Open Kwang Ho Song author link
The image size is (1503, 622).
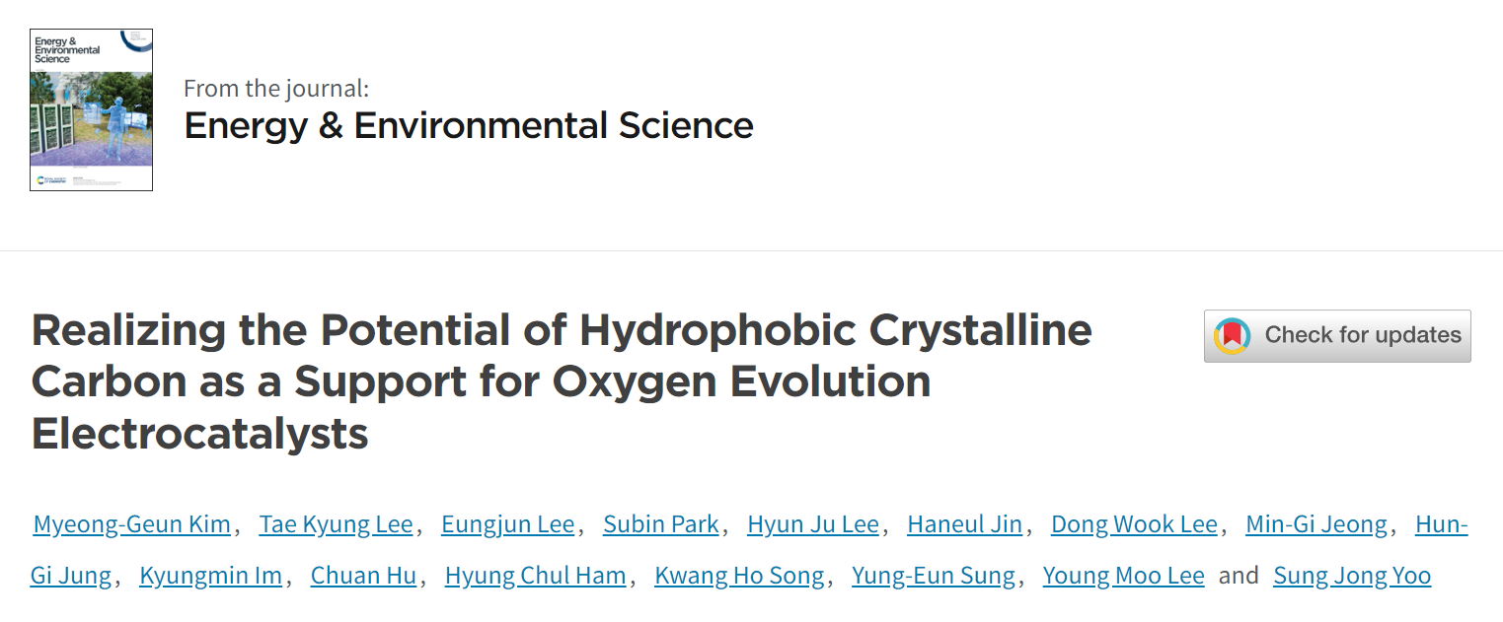coord(739,576)
